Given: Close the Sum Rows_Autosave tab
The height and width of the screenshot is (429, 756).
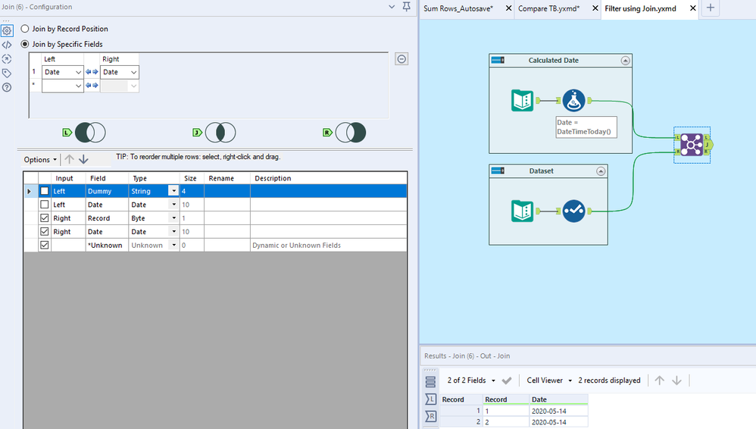Looking at the screenshot, I should tap(508, 8).
